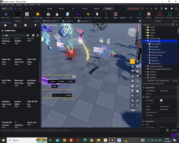Open the Toolbox Inventory tab icon
Viewport: 179px width, 143px height.
click(x=5, y=25)
